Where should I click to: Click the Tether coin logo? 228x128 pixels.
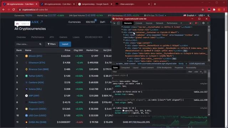click(x=26, y=76)
